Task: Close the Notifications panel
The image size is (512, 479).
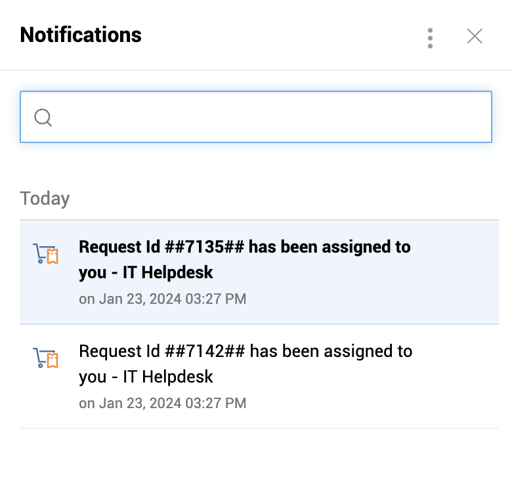Action: tap(475, 37)
